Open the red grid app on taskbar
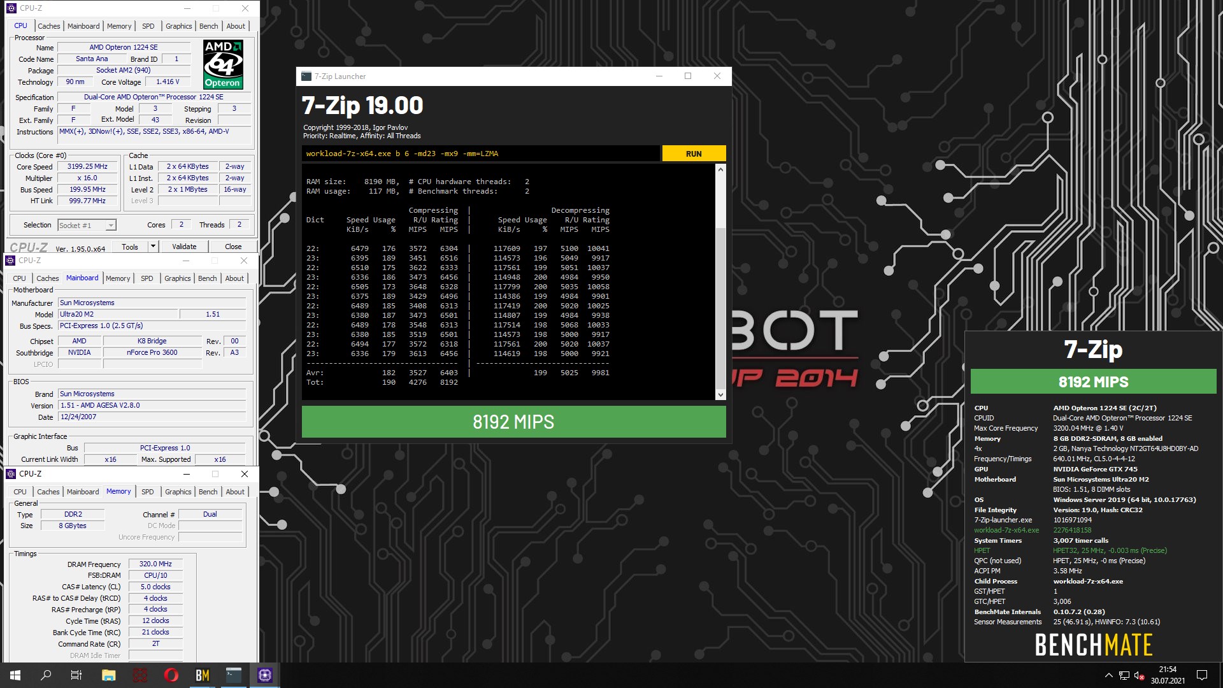The height and width of the screenshot is (688, 1223). point(140,675)
